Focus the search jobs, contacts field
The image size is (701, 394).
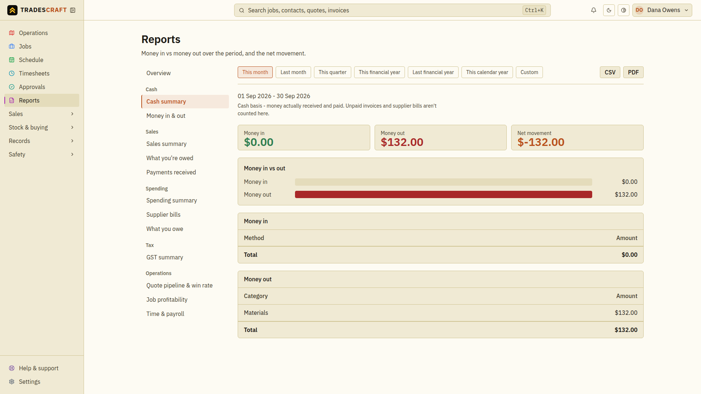coord(392,10)
